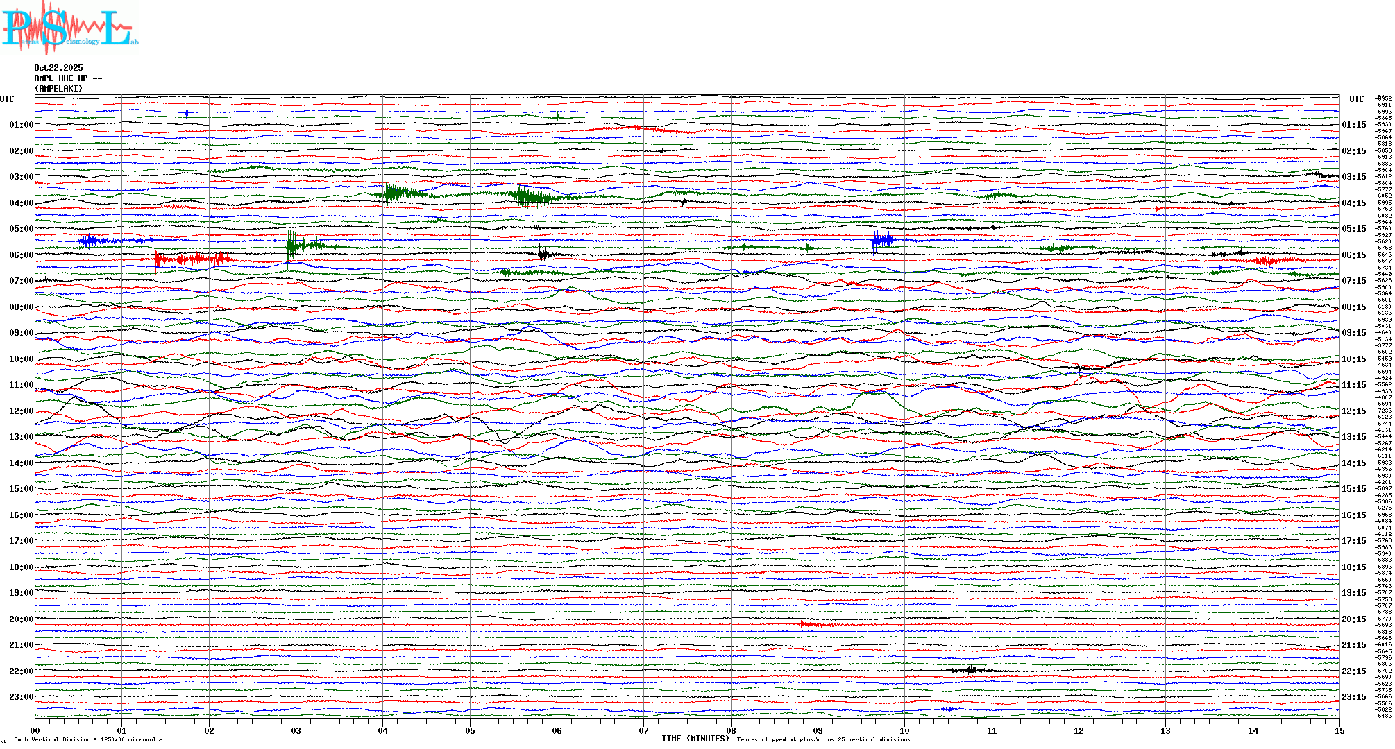The image size is (1395, 749).
Task: Click the TIME (MINUTES) axis title
Action: 695,739
